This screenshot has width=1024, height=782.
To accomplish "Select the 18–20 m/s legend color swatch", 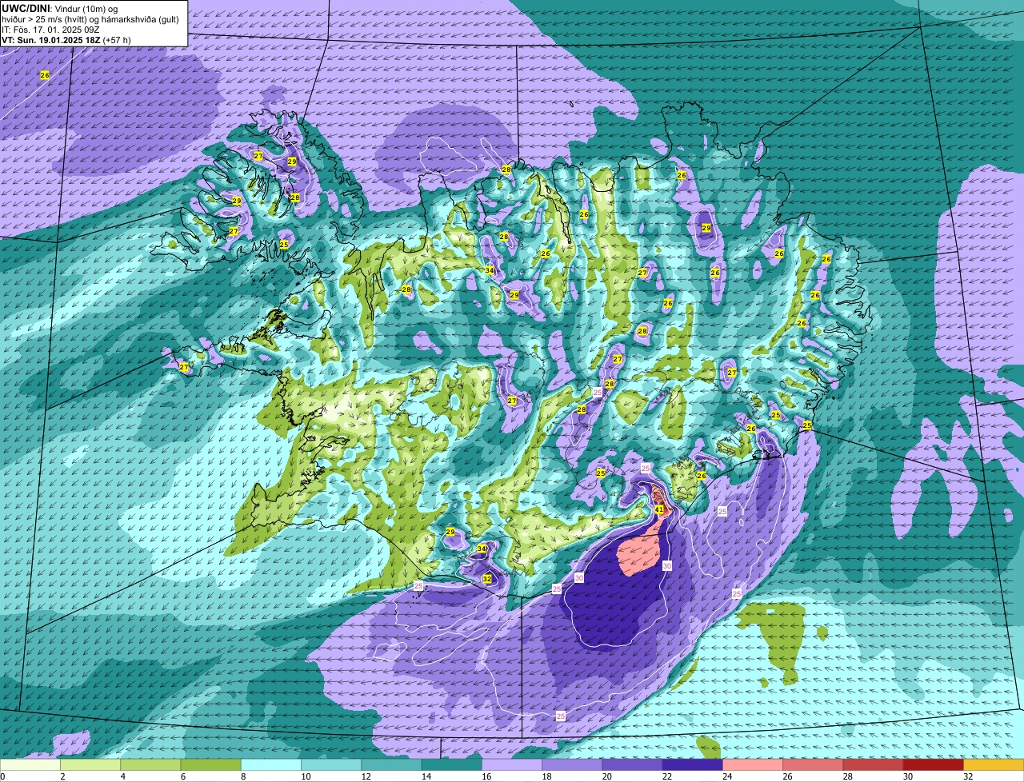I will (572, 765).
